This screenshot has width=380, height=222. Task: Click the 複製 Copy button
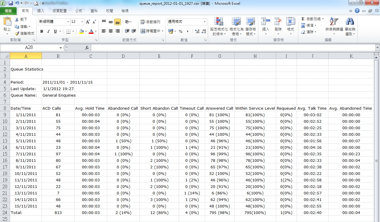(21, 27)
